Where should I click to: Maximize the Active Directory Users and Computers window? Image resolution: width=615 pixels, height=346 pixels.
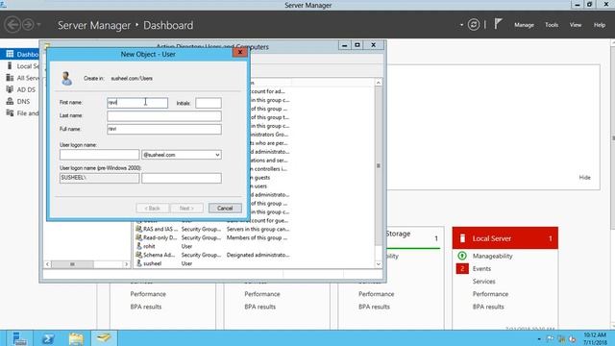tap(357, 45)
